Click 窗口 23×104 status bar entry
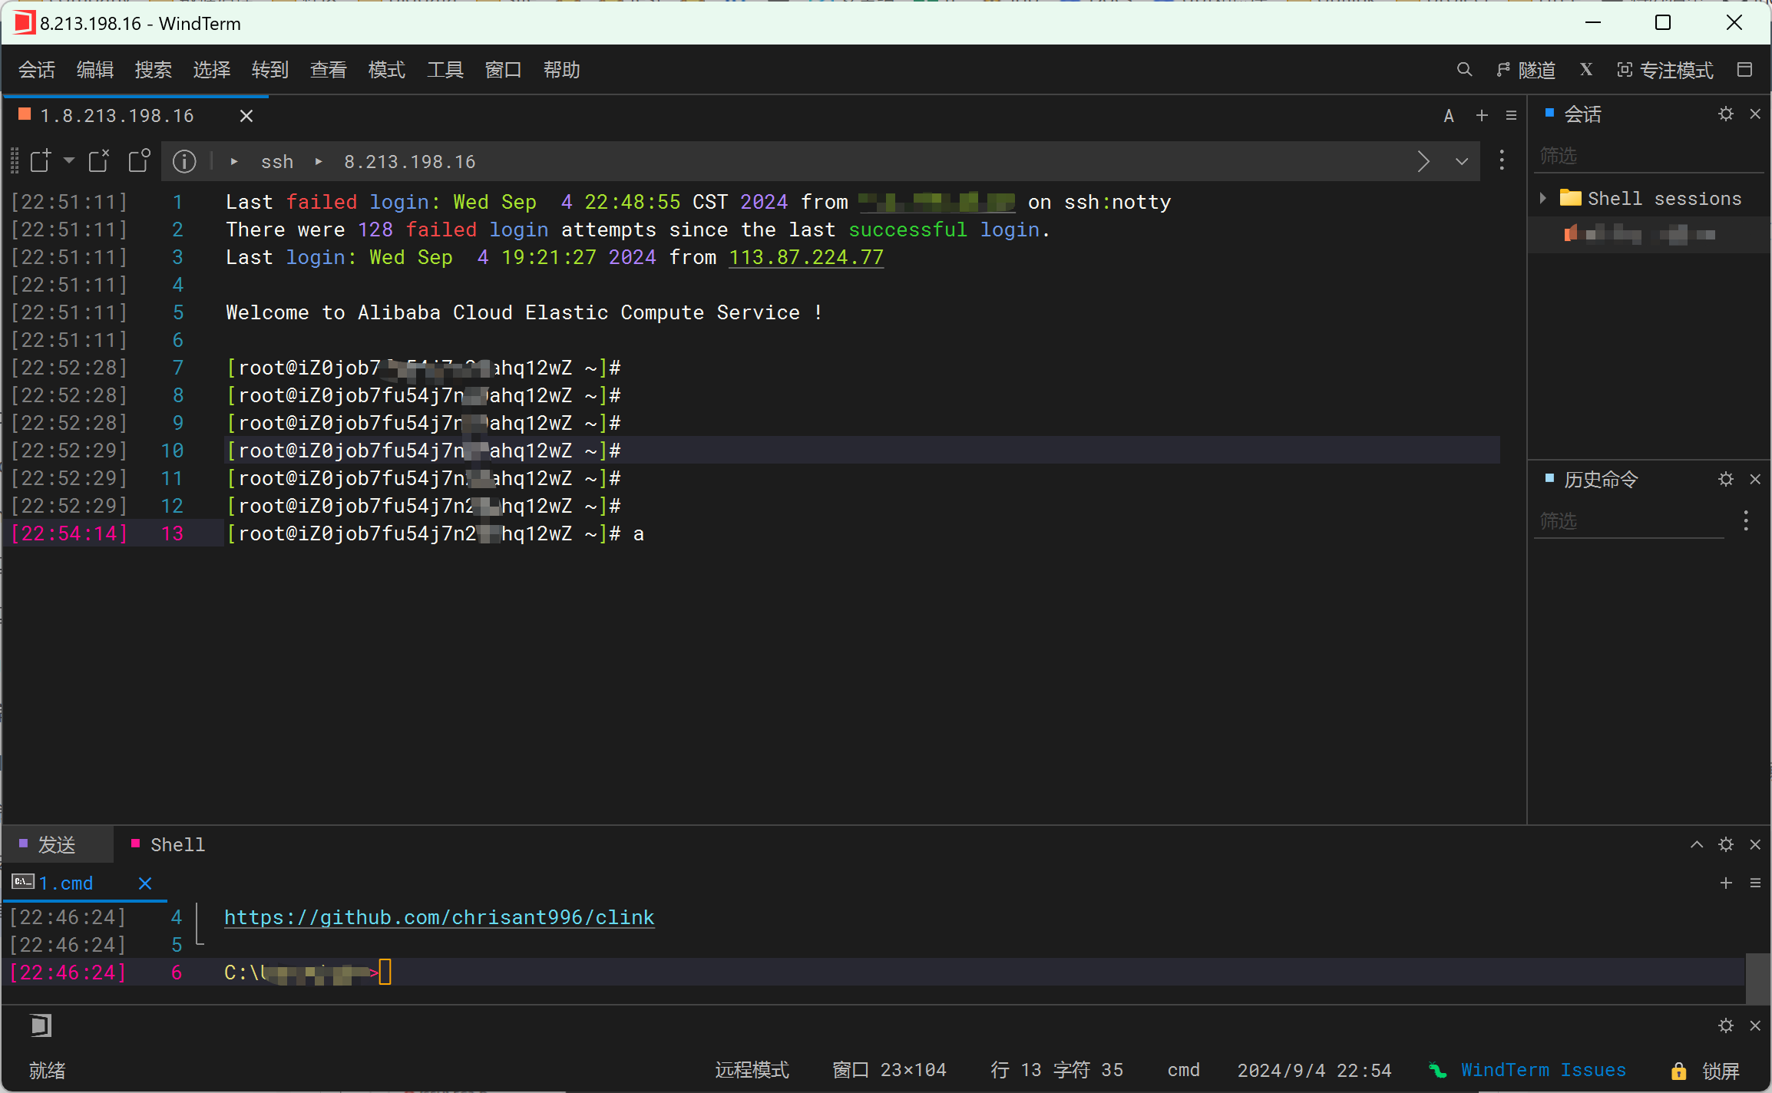The height and width of the screenshot is (1093, 1772). pos(889,1070)
